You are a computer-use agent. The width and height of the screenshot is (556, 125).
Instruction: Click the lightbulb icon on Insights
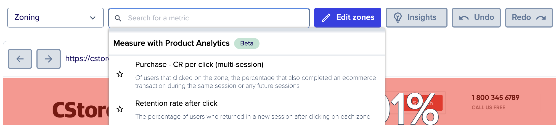[x=398, y=18]
